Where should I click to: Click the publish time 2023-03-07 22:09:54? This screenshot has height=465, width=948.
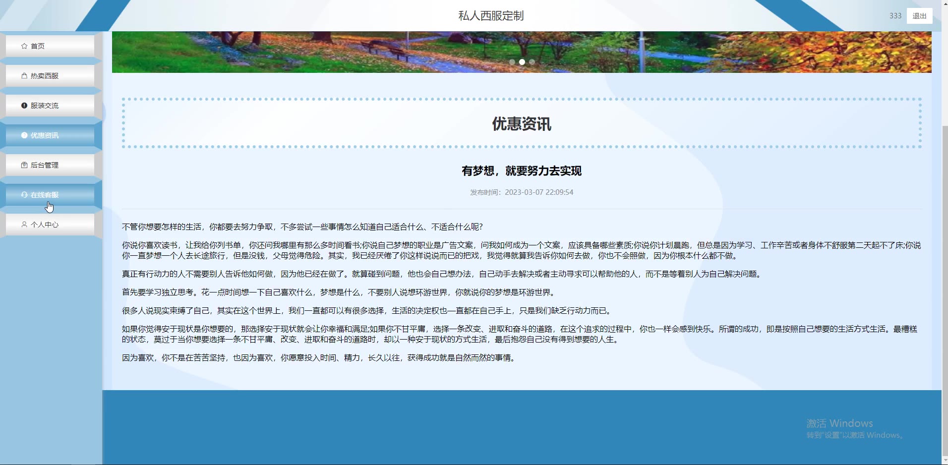[539, 192]
